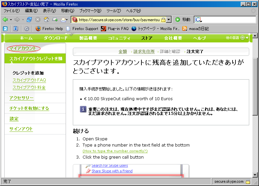Click the サインアウト link

21,129
